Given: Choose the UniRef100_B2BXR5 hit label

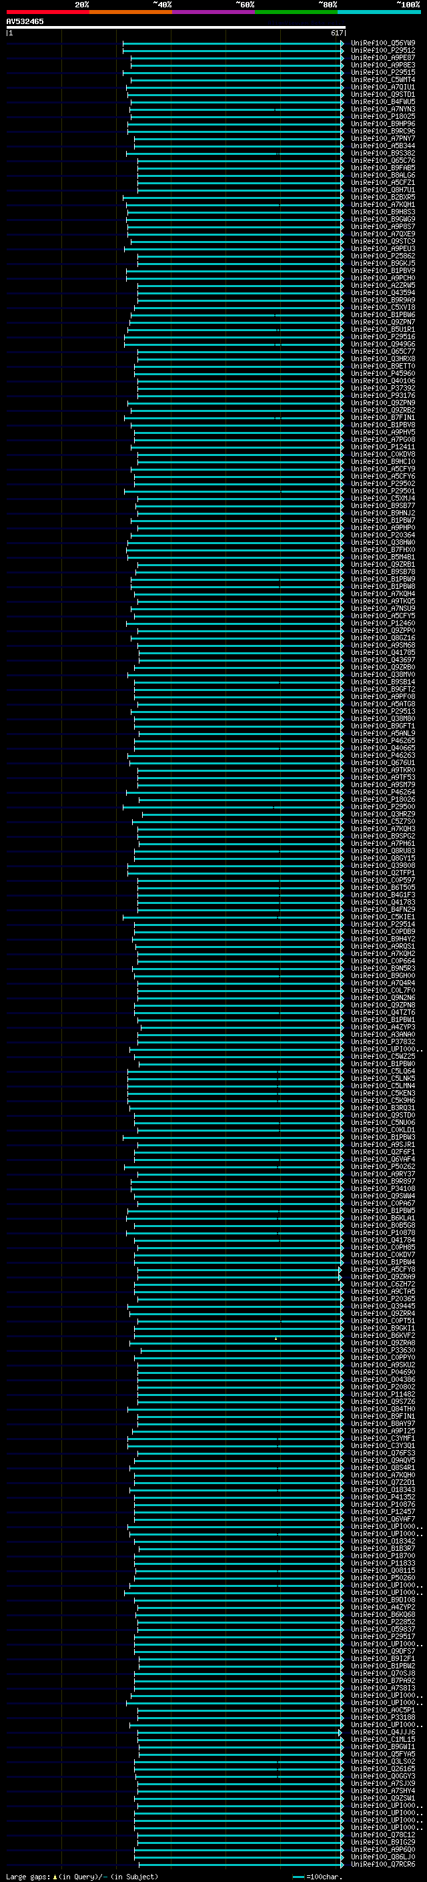Looking at the screenshot, I should click(383, 197).
